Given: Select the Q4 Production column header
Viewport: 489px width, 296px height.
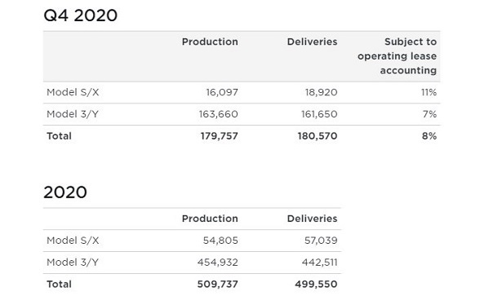Looking at the screenshot, I should [210, 42].
